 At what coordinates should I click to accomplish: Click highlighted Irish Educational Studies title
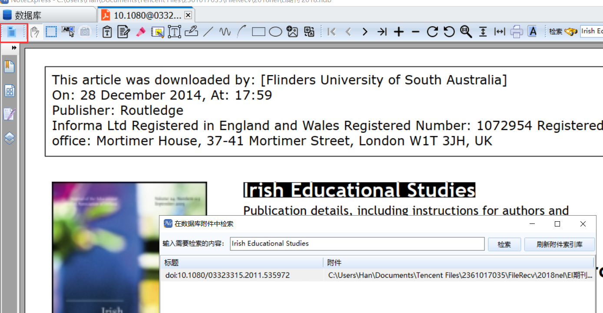359,190
